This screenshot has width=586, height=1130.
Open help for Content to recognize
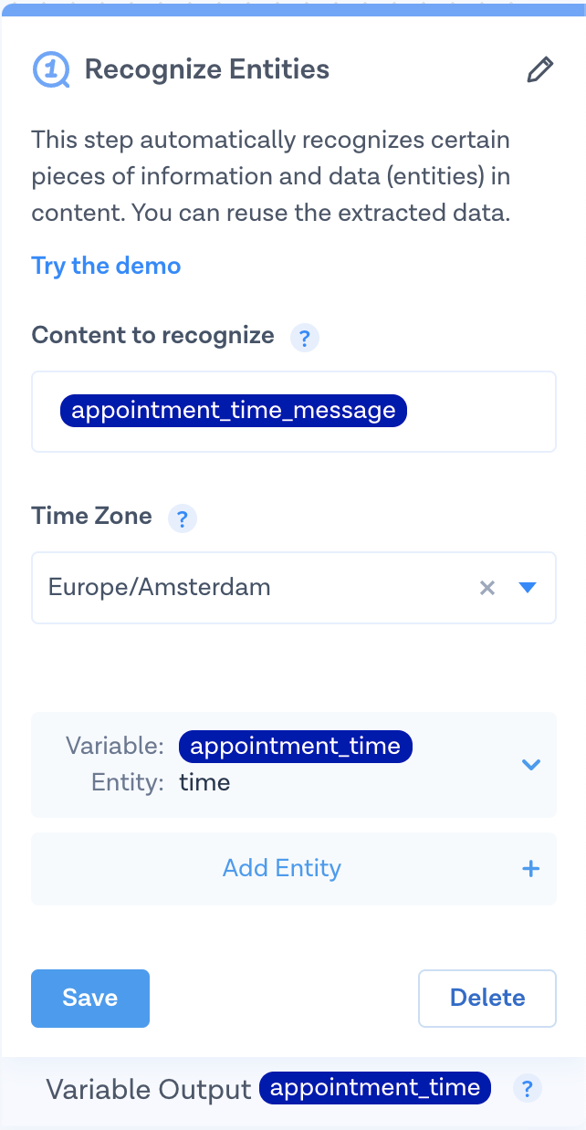(305, 338)
